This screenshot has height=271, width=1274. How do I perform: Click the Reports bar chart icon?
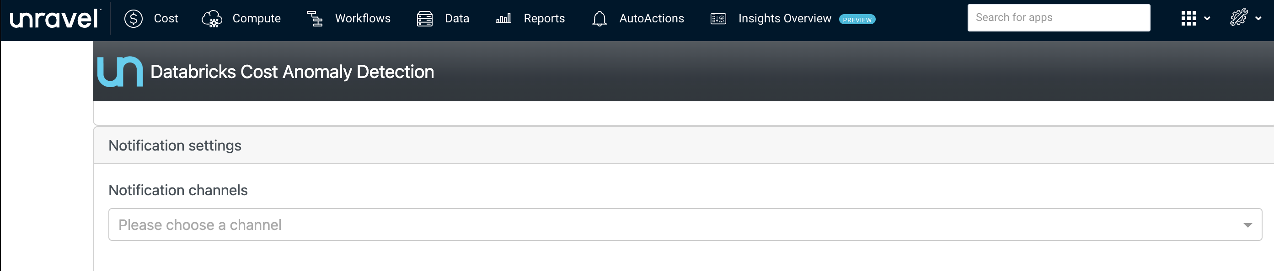point(503,19)
